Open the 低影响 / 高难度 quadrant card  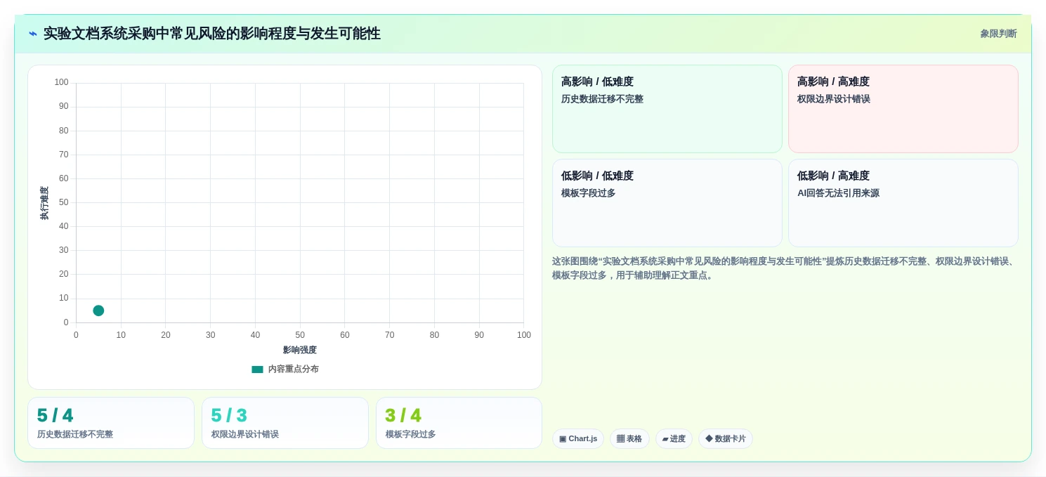click(903, 203)
